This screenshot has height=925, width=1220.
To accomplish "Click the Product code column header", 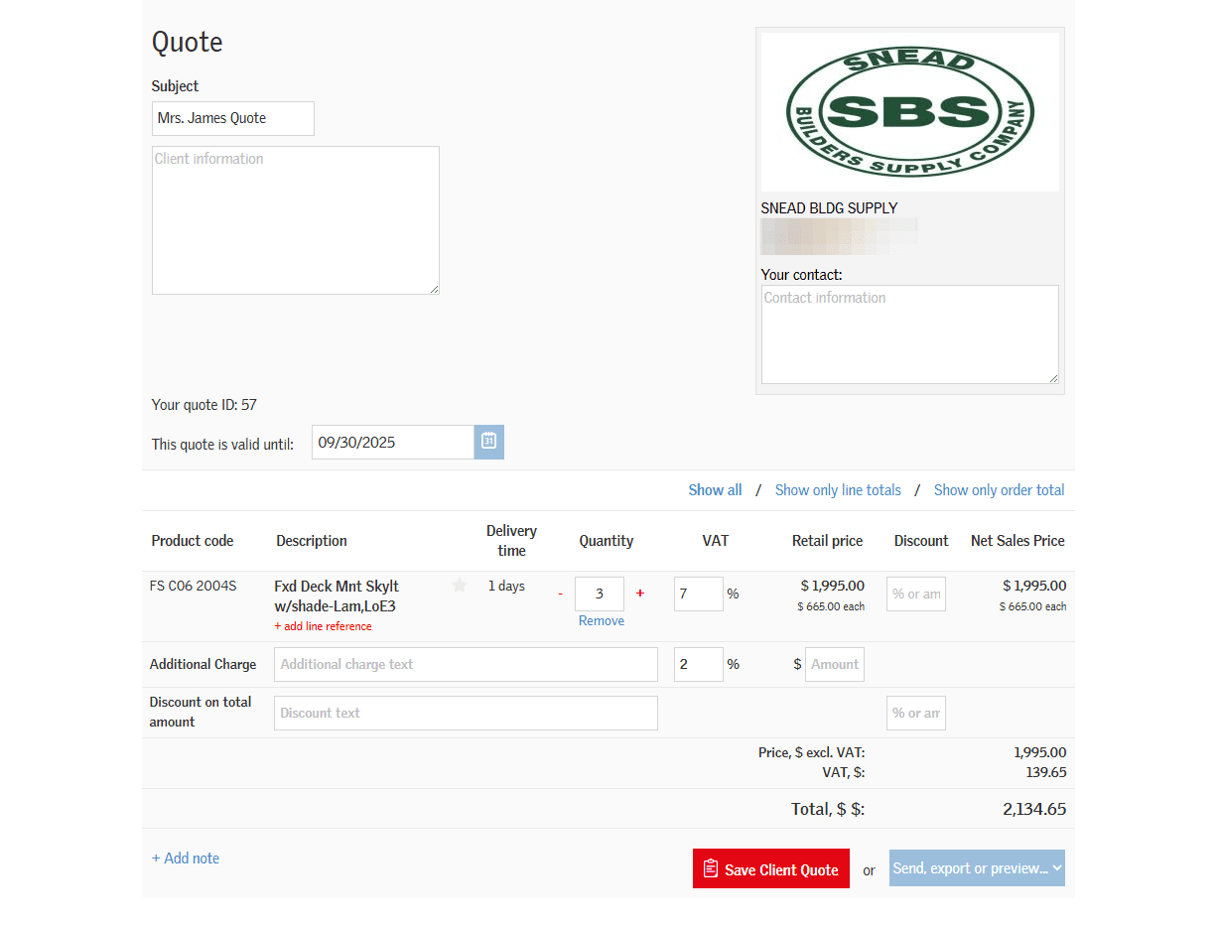I will (x=193, y=541).
